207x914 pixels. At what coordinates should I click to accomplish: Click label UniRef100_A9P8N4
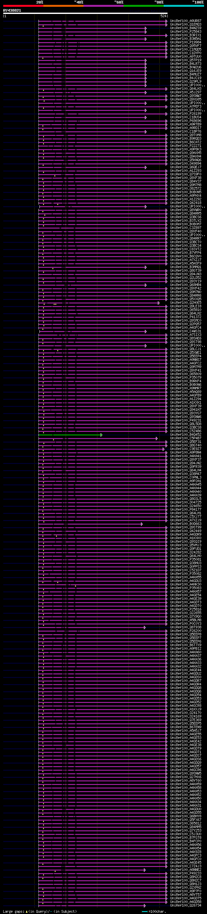pos(186,453)
